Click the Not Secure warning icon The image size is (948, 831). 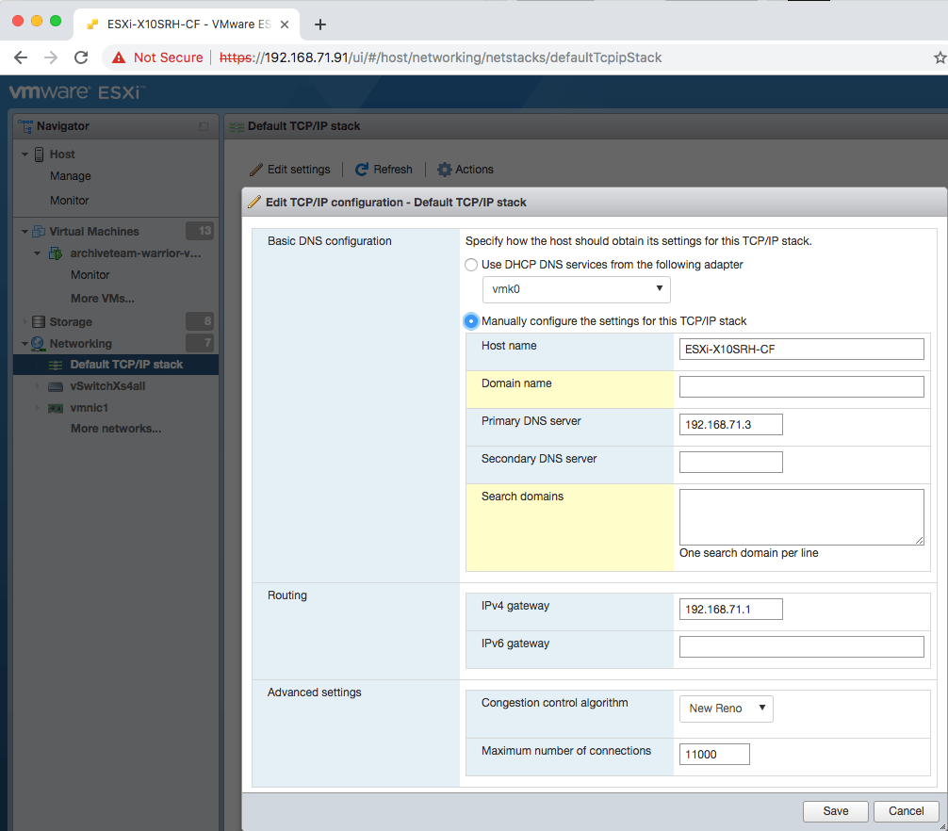pos(119,57)
